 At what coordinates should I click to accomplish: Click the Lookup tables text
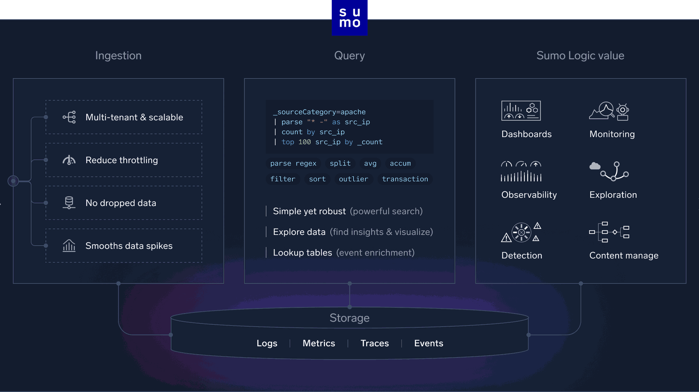coord(303,252)
